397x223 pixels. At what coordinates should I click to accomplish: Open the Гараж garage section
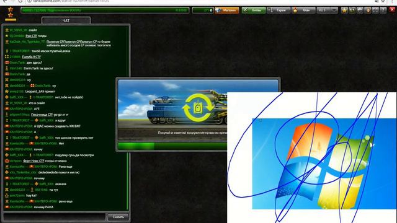pos(279,11)
